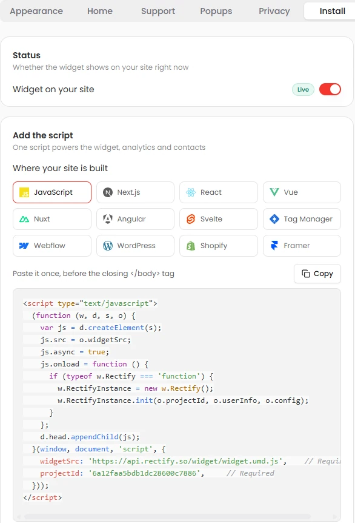Click the JavaScript logo icon
Screen dimensions: 355x523
(x=24, y=192)
